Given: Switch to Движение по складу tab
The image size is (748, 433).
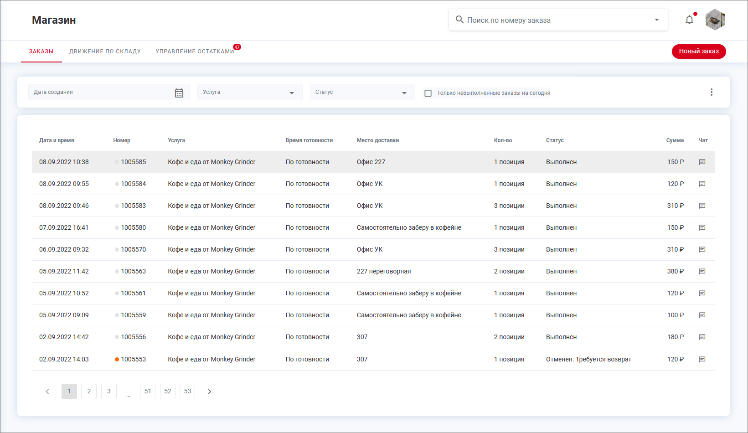Looking at the screenshot, I should (105, 52).
